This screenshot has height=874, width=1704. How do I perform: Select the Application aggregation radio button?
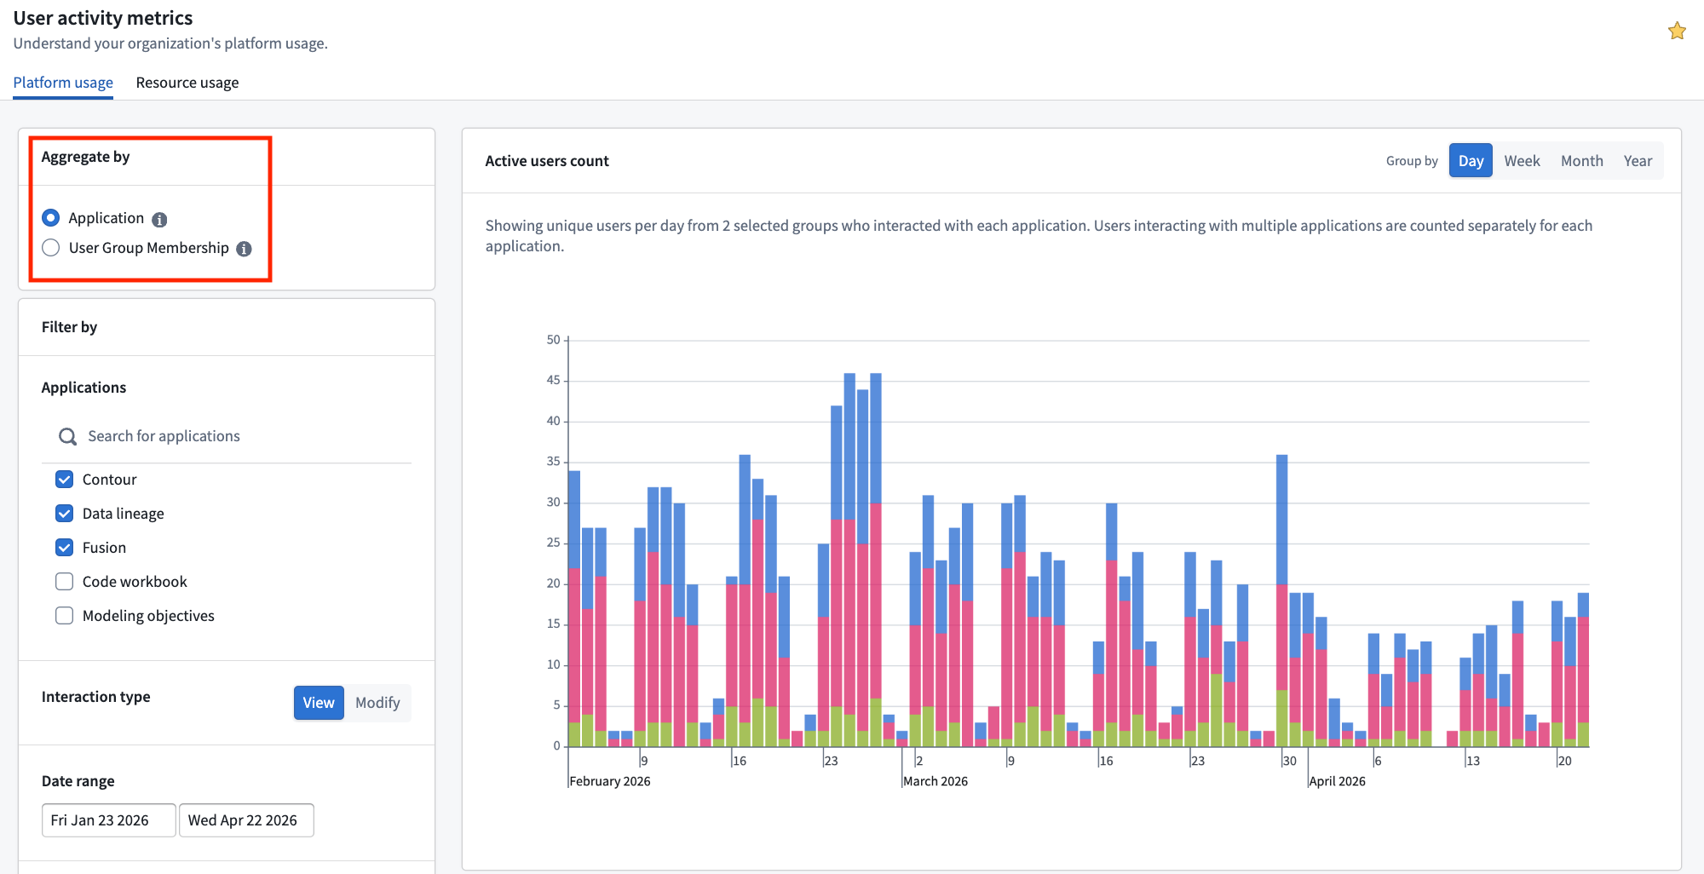(50, 217)
